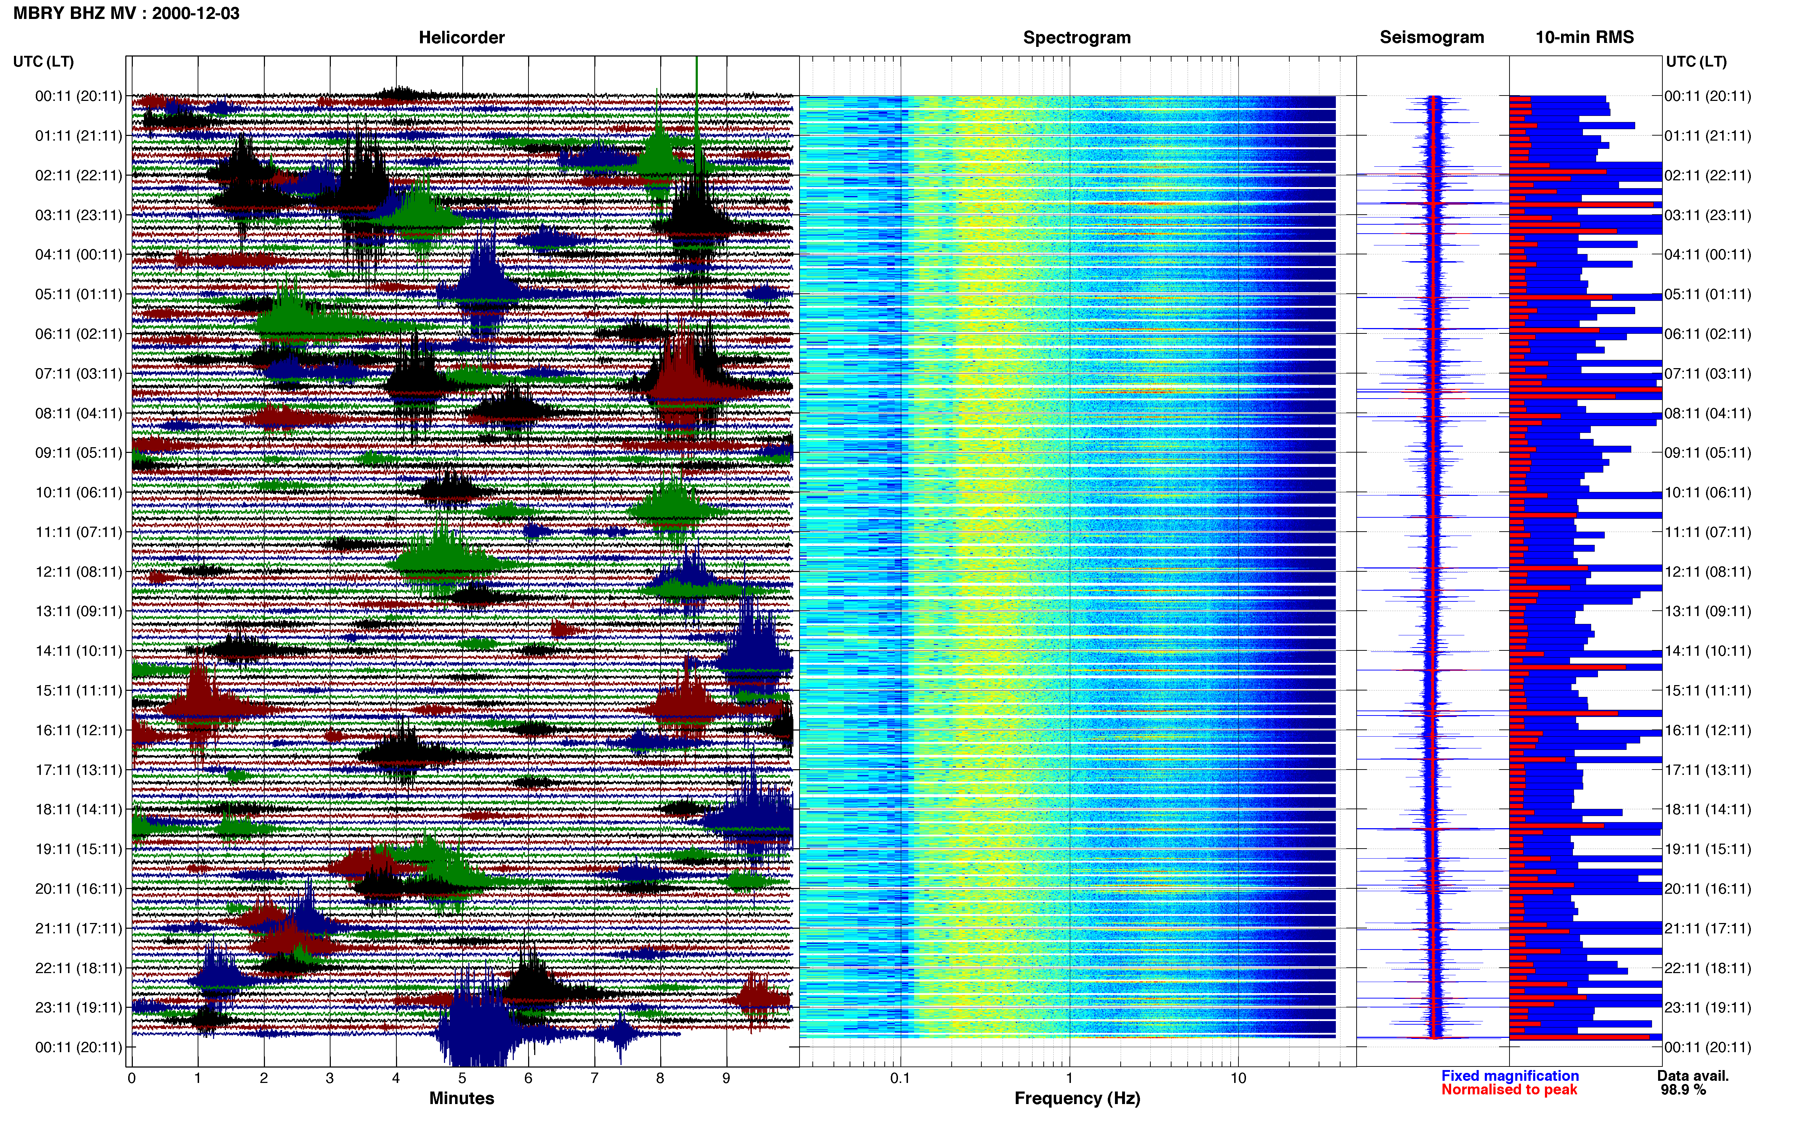Click the left '03:11 (23:11)' time label
This screenshot has height=1123, width=1797.
point(79,215)
